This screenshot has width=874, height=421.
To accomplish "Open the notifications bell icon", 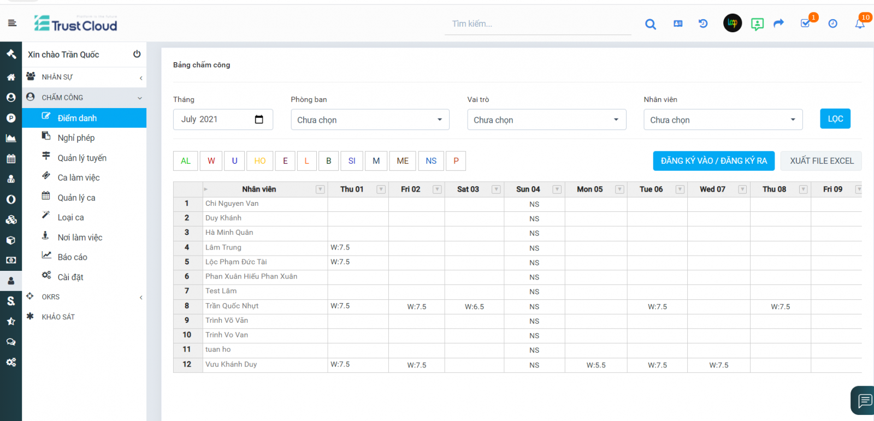I will 860,24.
